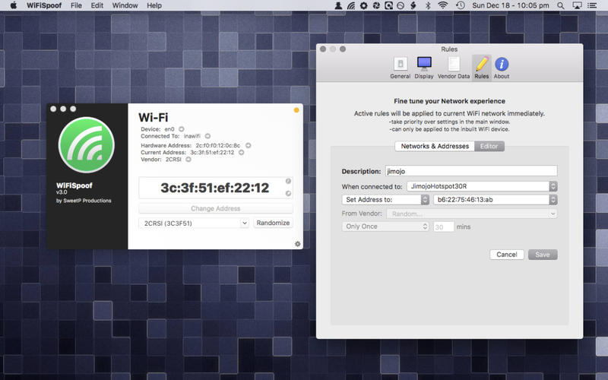Open the Window menu
This screenshot has height=380, width=608.
point(125,5)
